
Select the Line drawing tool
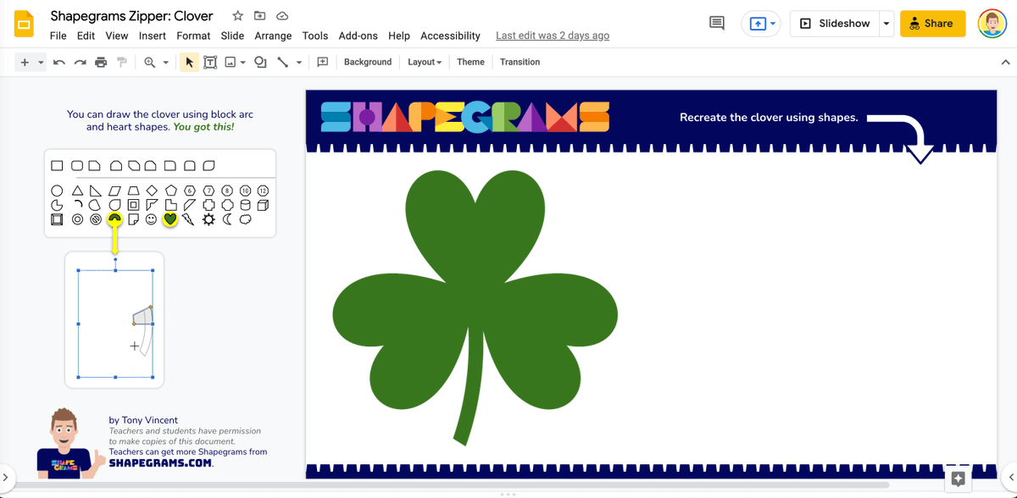point(285,61)
